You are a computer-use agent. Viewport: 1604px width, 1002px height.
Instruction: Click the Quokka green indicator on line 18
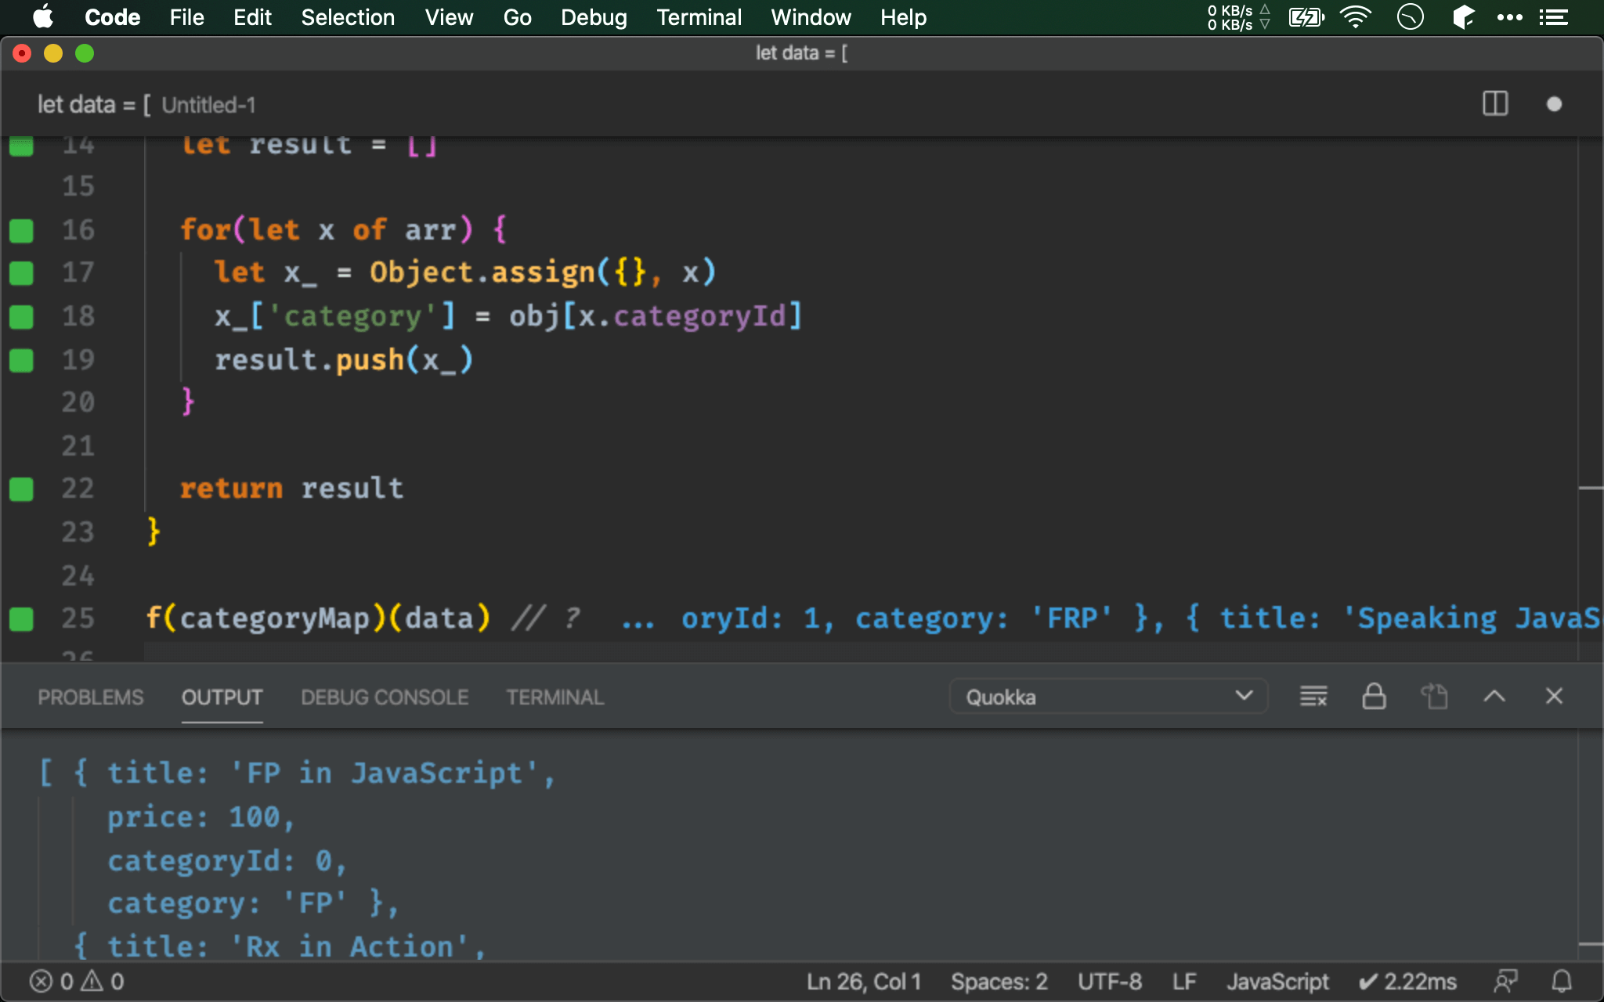[x=21, y=317]
